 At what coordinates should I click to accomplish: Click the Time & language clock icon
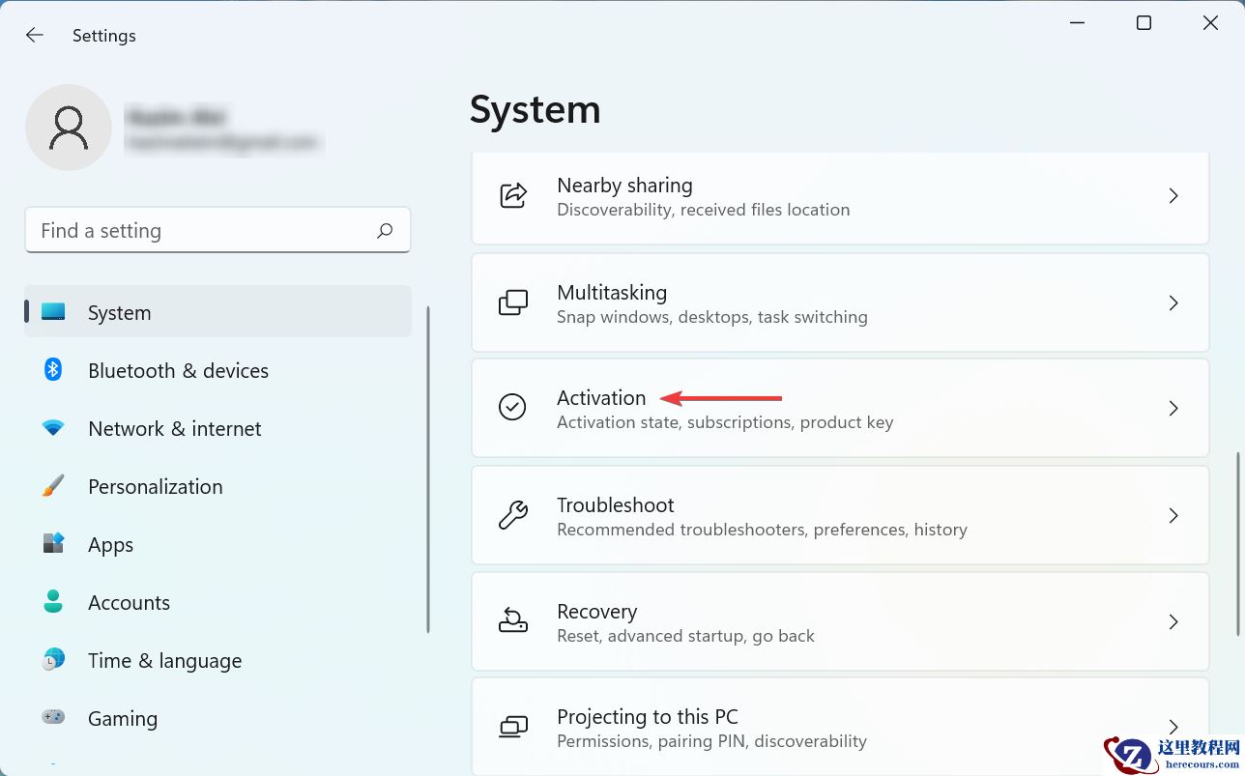pos(52,660)
